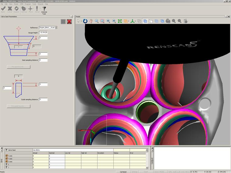This screenshot has height=173, width=231.
Task: Toggle the wireframe display mode
Action: (x=151, y=21)
